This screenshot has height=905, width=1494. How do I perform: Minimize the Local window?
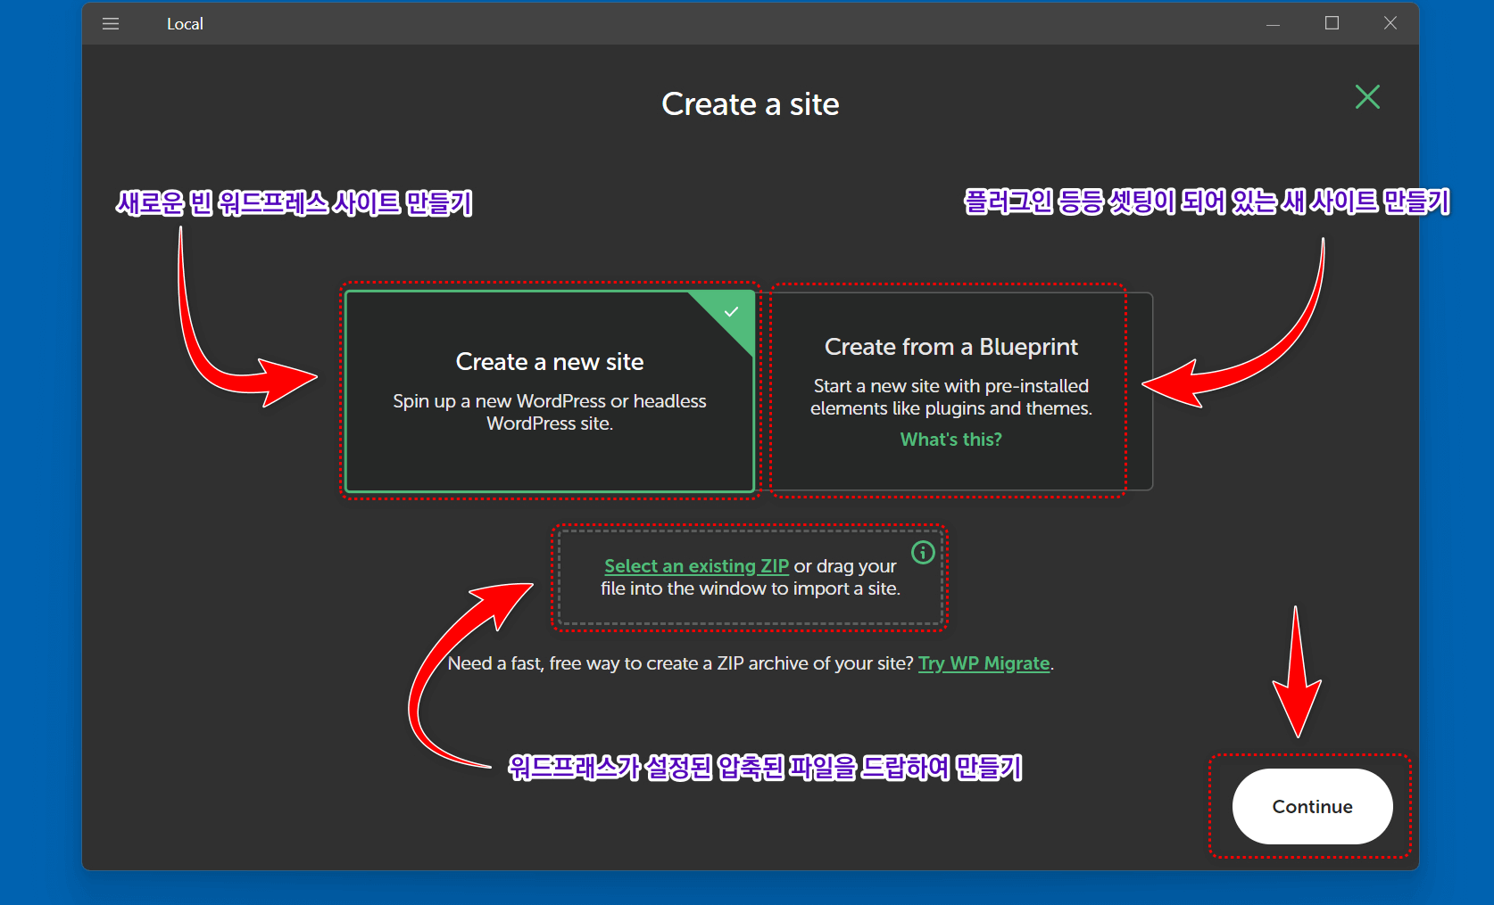coord(1274,24)
